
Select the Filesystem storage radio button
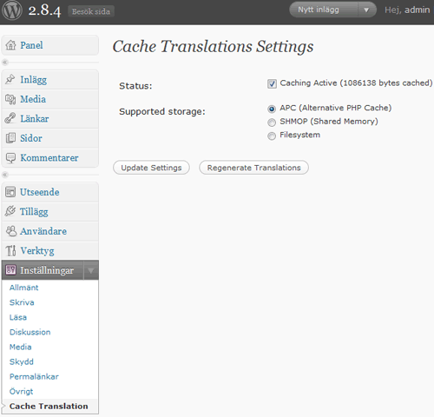[x=272, y=136]
